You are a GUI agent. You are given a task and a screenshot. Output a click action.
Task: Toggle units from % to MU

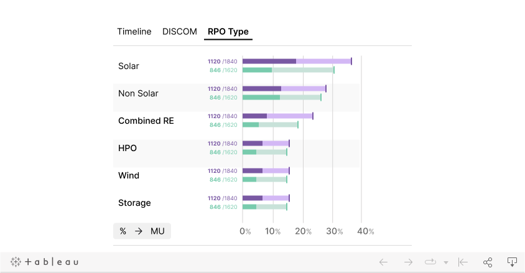coord(142,231)
